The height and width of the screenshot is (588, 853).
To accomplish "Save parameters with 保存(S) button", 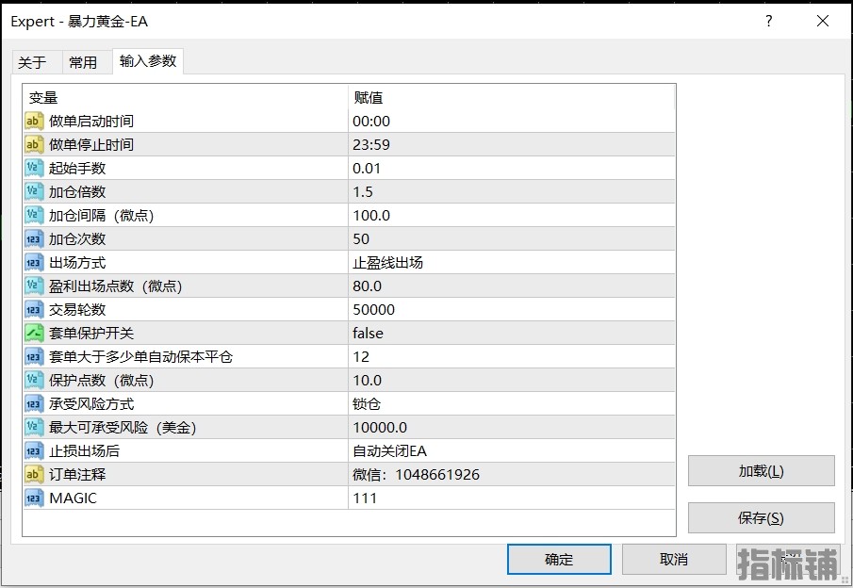I will (x=761, y=518).
